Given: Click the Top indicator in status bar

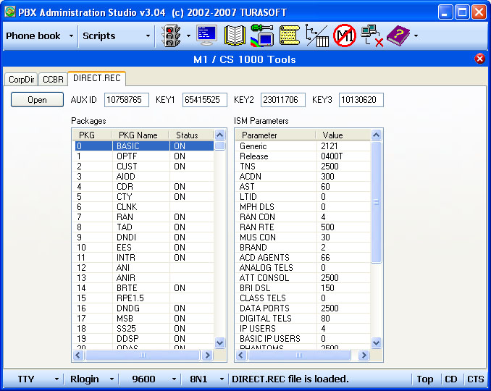Looking at the screenshot, I should (x=425, y=379).
